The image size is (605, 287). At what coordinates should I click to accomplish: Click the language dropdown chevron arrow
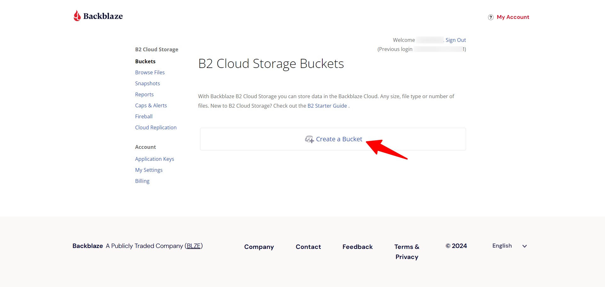[x=525, y=246]
